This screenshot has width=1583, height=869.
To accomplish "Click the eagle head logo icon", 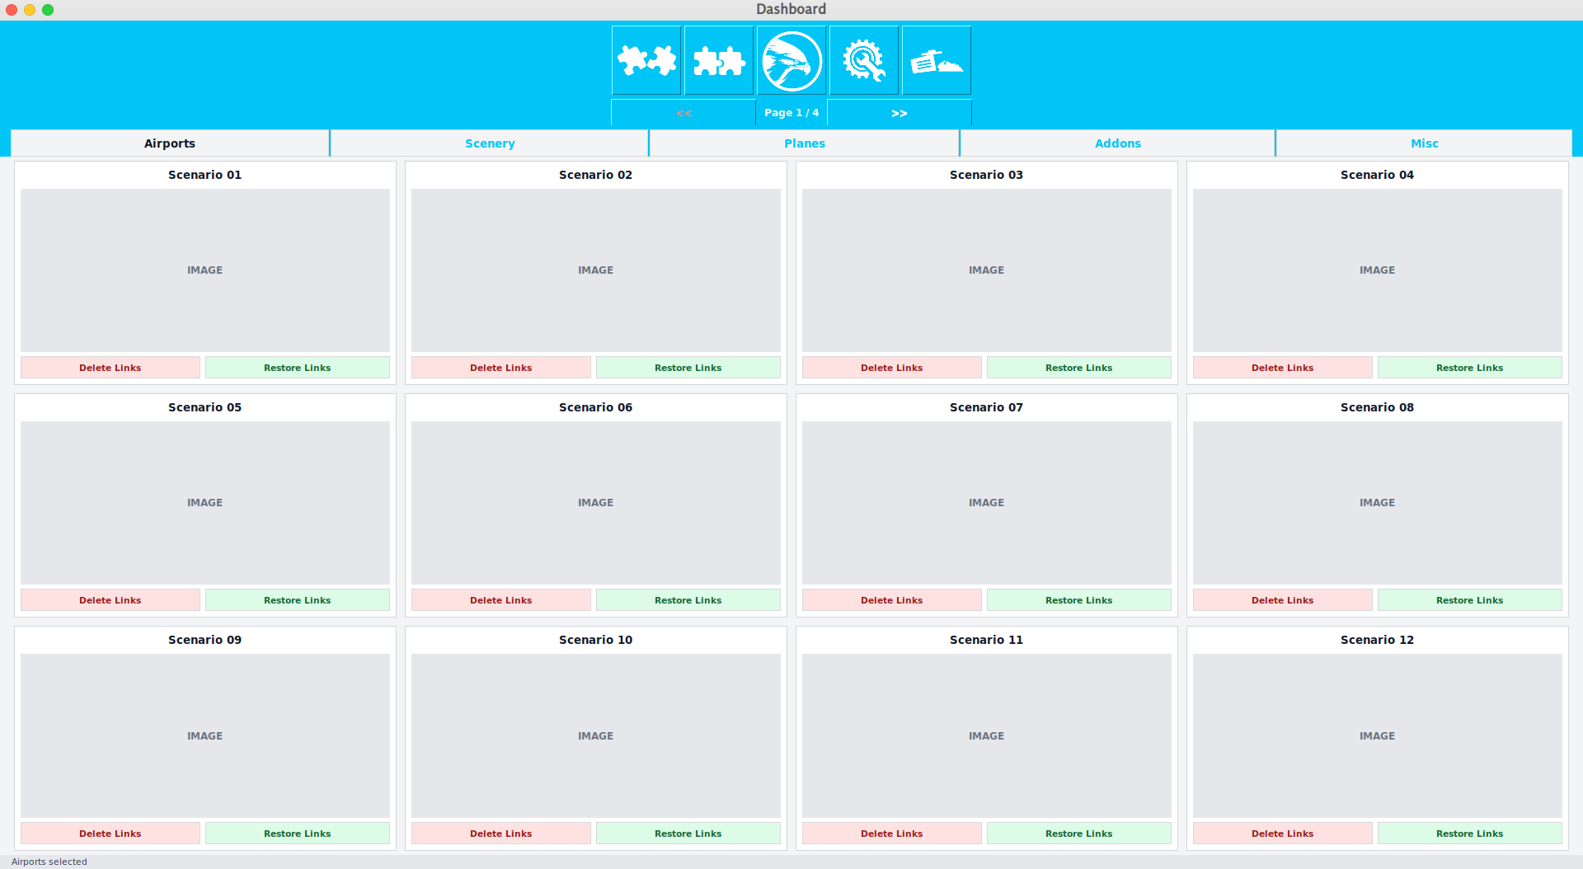I will (x=791, y=60).
